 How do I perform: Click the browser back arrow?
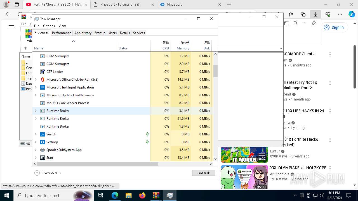point(8,14)
